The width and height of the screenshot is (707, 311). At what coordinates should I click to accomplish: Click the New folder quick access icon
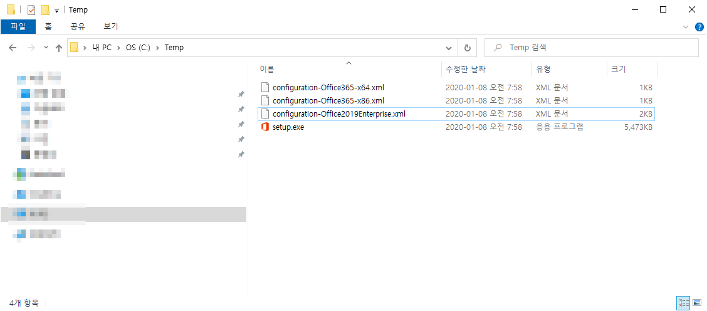point(45,10)
